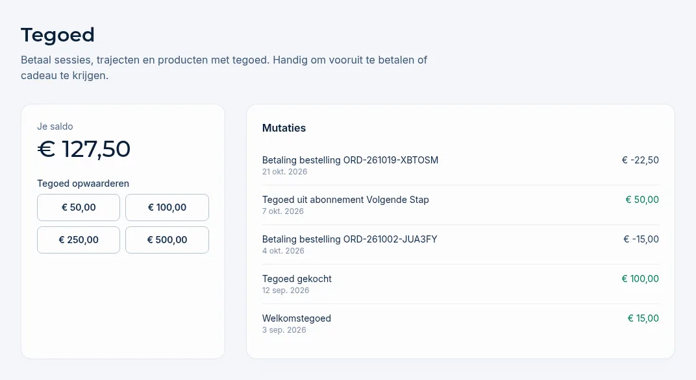Click the Tegoed gekocht mutation

pyautogui.click(x=460, y=284)
